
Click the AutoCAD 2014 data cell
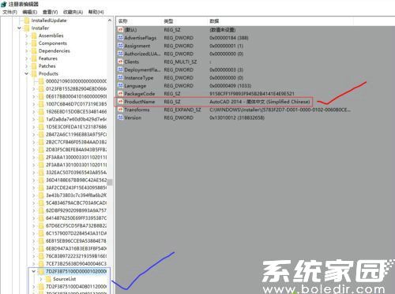coord(260,102)
